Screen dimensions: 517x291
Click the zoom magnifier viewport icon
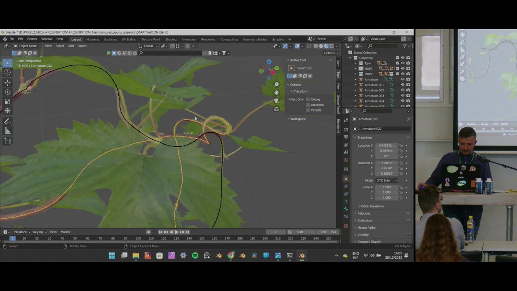[276, 84]
